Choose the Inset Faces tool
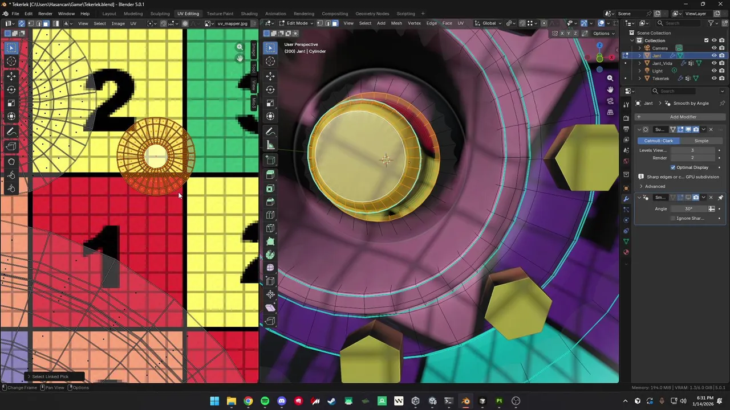The image size is (730, 410). [x=270, y=188]
